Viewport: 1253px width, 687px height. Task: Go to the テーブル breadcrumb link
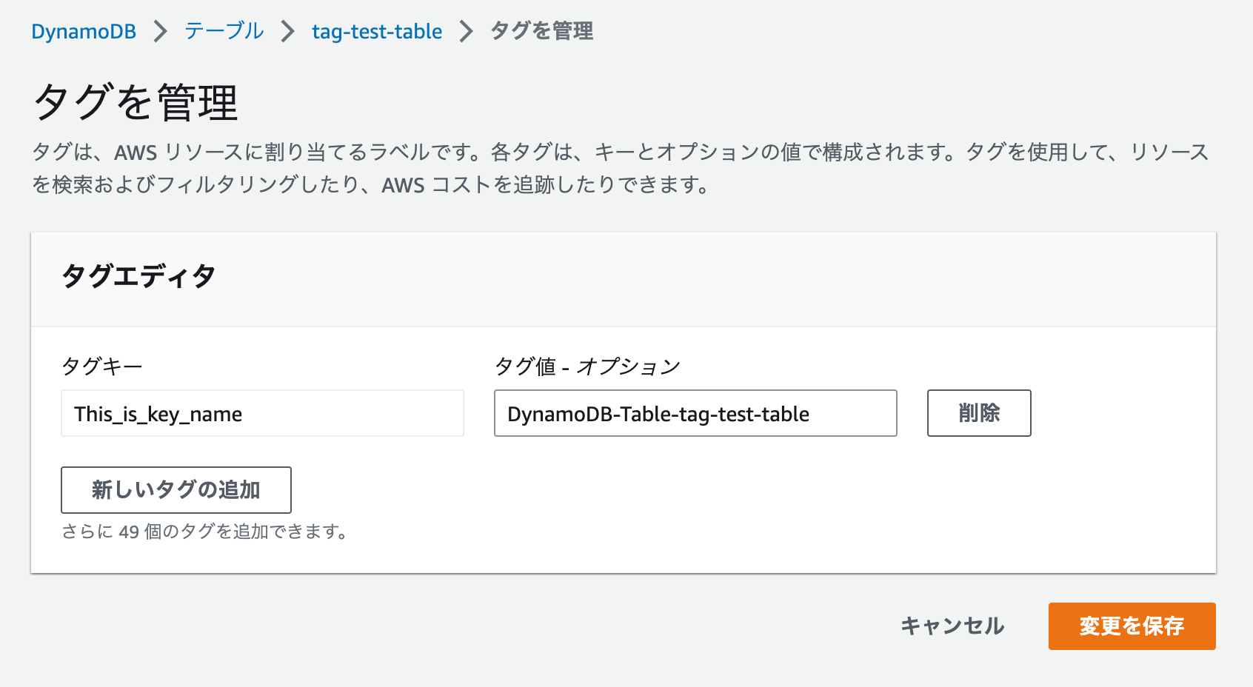(x=224, y=31)
